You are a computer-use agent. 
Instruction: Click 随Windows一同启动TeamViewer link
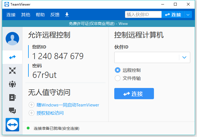68,105
